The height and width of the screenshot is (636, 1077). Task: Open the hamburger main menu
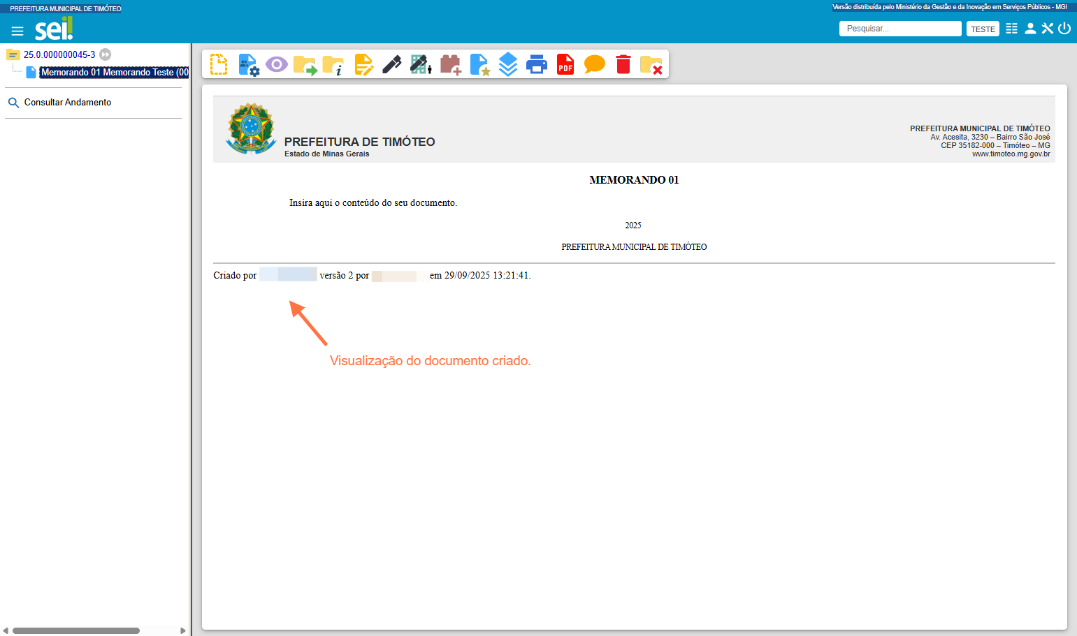[x=17, y=31]
